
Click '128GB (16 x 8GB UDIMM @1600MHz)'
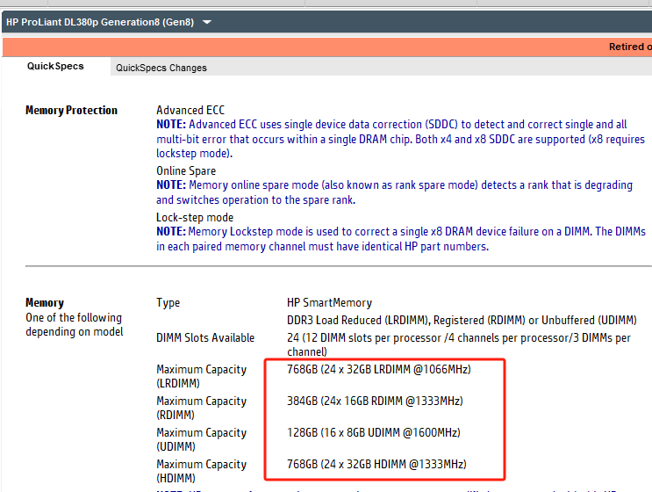coord(374,432)
